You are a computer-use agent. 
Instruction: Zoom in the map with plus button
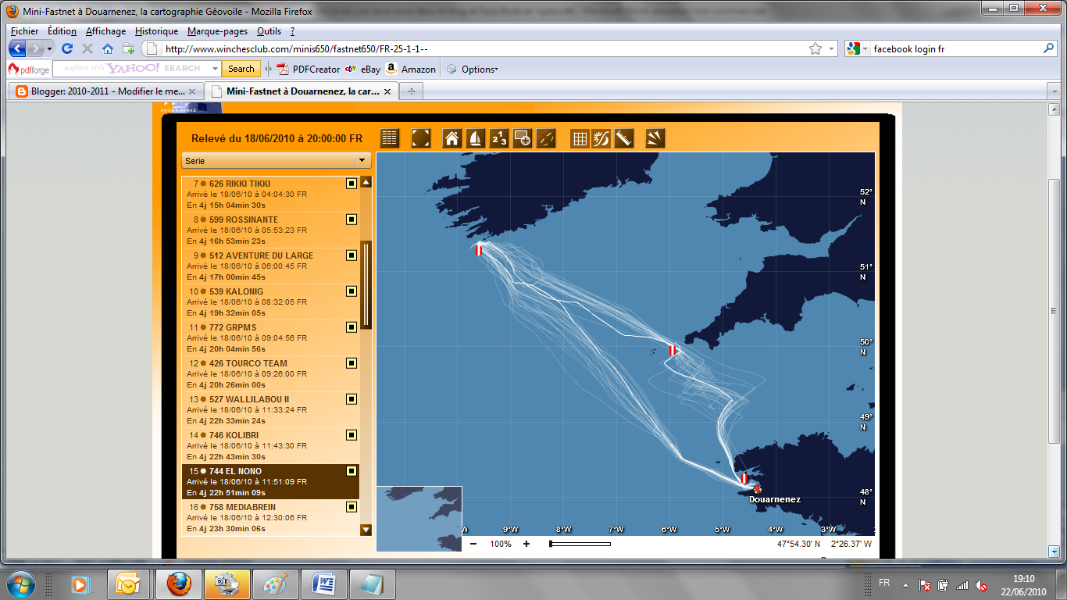point(526,544)
